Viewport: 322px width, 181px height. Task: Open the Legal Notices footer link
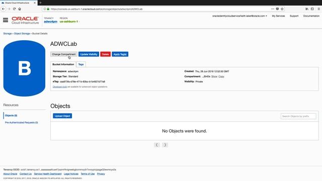pyautogui.click(x=71, y=174)
